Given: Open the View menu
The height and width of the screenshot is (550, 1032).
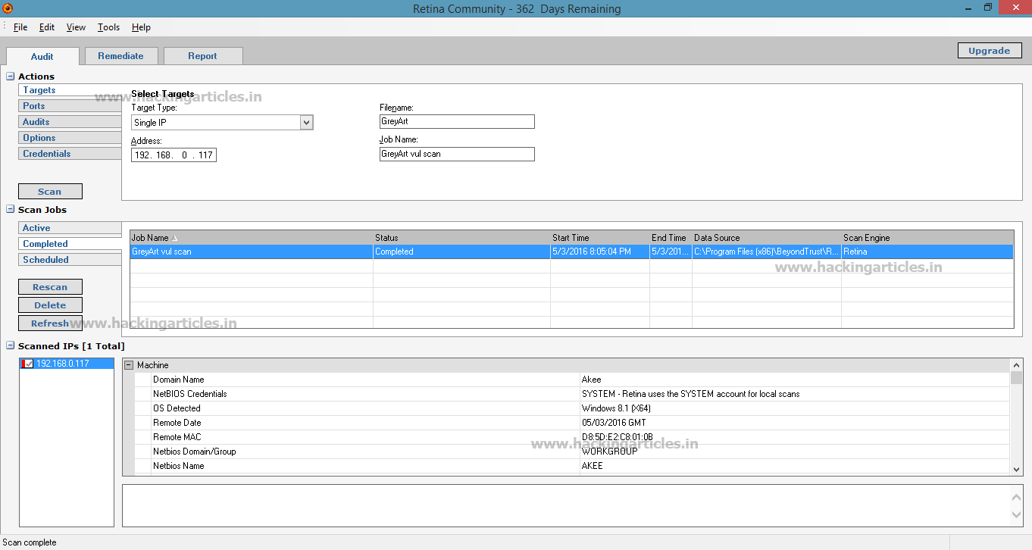Looking at the screenshot, I should (x=76, y=27).
